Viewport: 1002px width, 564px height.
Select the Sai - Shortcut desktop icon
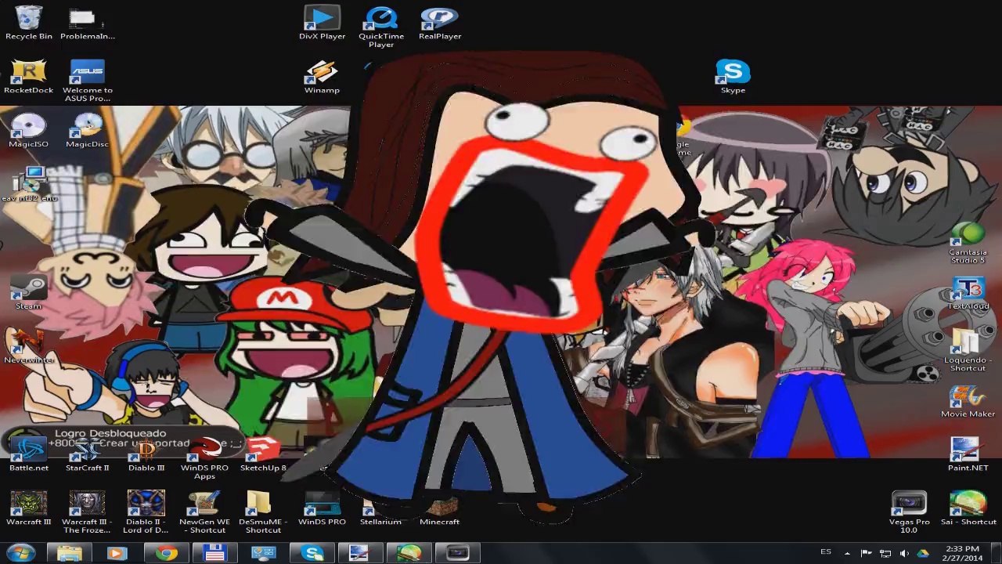tap(968, 508)
